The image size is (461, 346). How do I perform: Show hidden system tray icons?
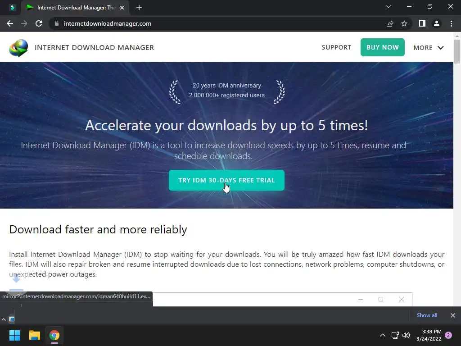383,335
